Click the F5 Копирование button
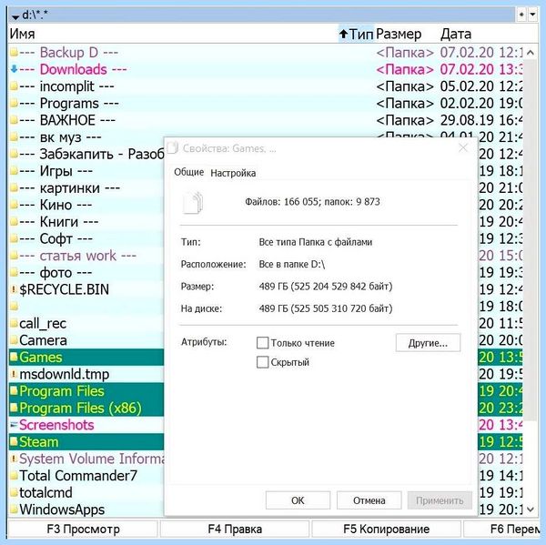This screenshot has width=546, height=545. (386, 530)
